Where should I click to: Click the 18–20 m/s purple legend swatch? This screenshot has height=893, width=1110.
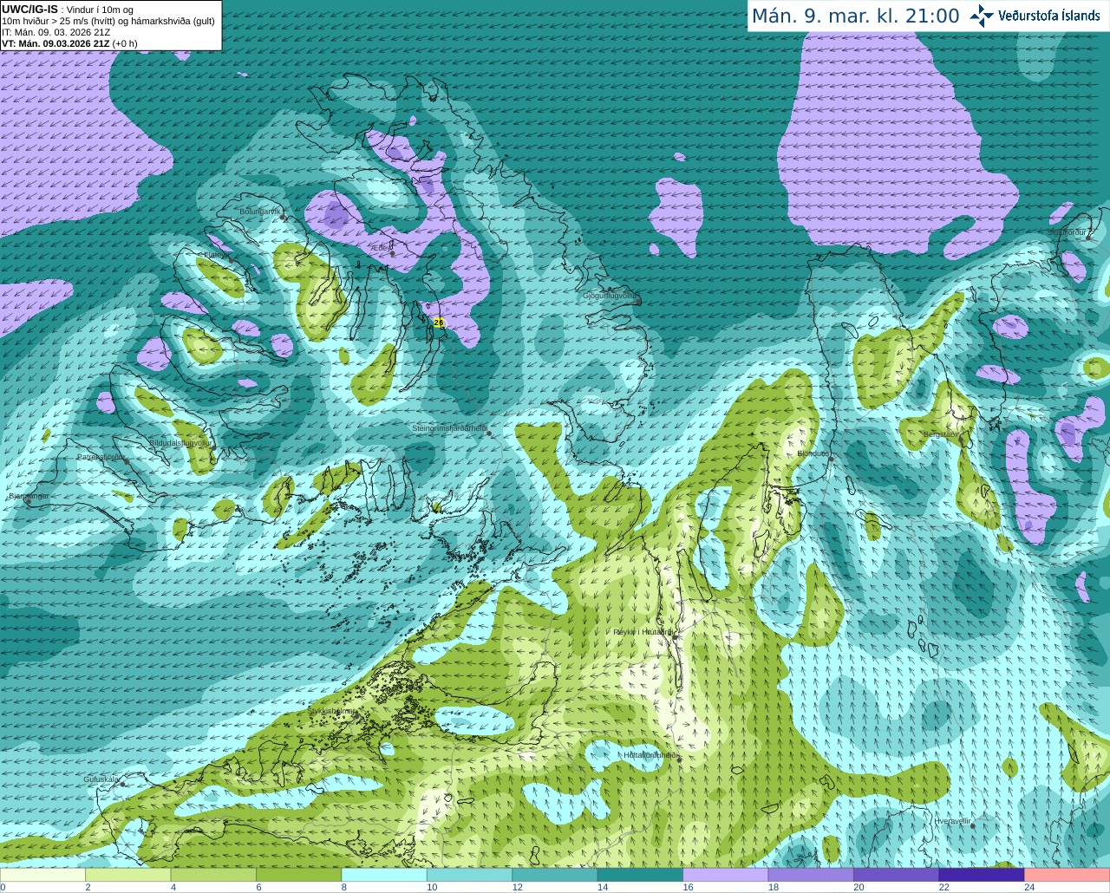[811, 874]
